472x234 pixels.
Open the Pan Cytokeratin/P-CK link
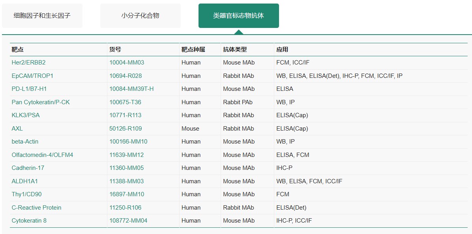[41, 102]
